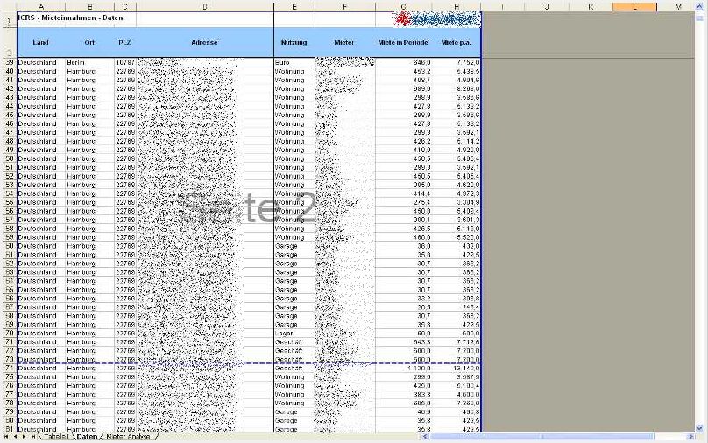Select row header 74
The height and width of the screenshot is (443, 708).
9,368
